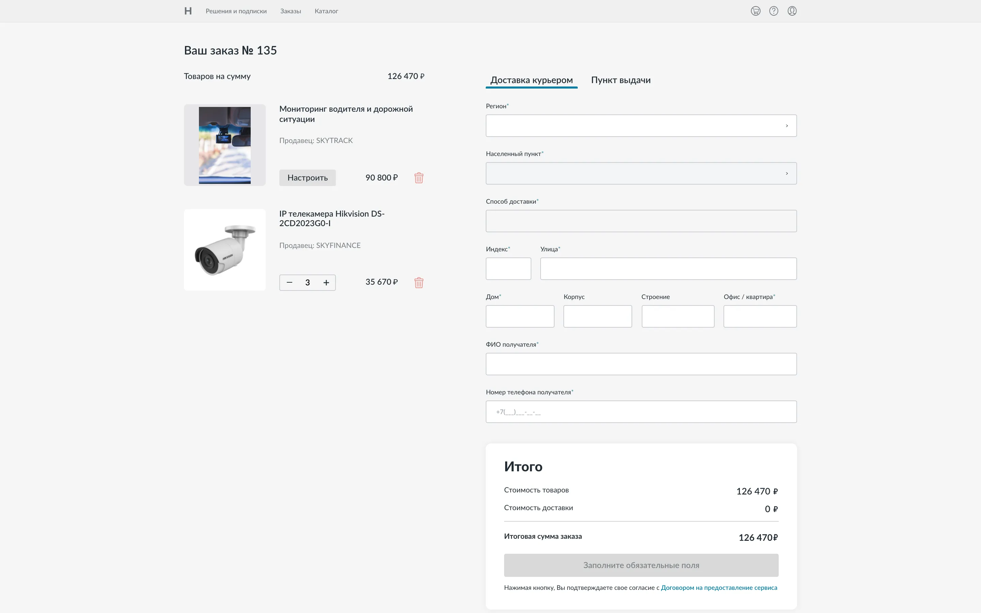Open the Способ доставки field
The width and height of the screenshot is (981, 613).
click(641, 221)
